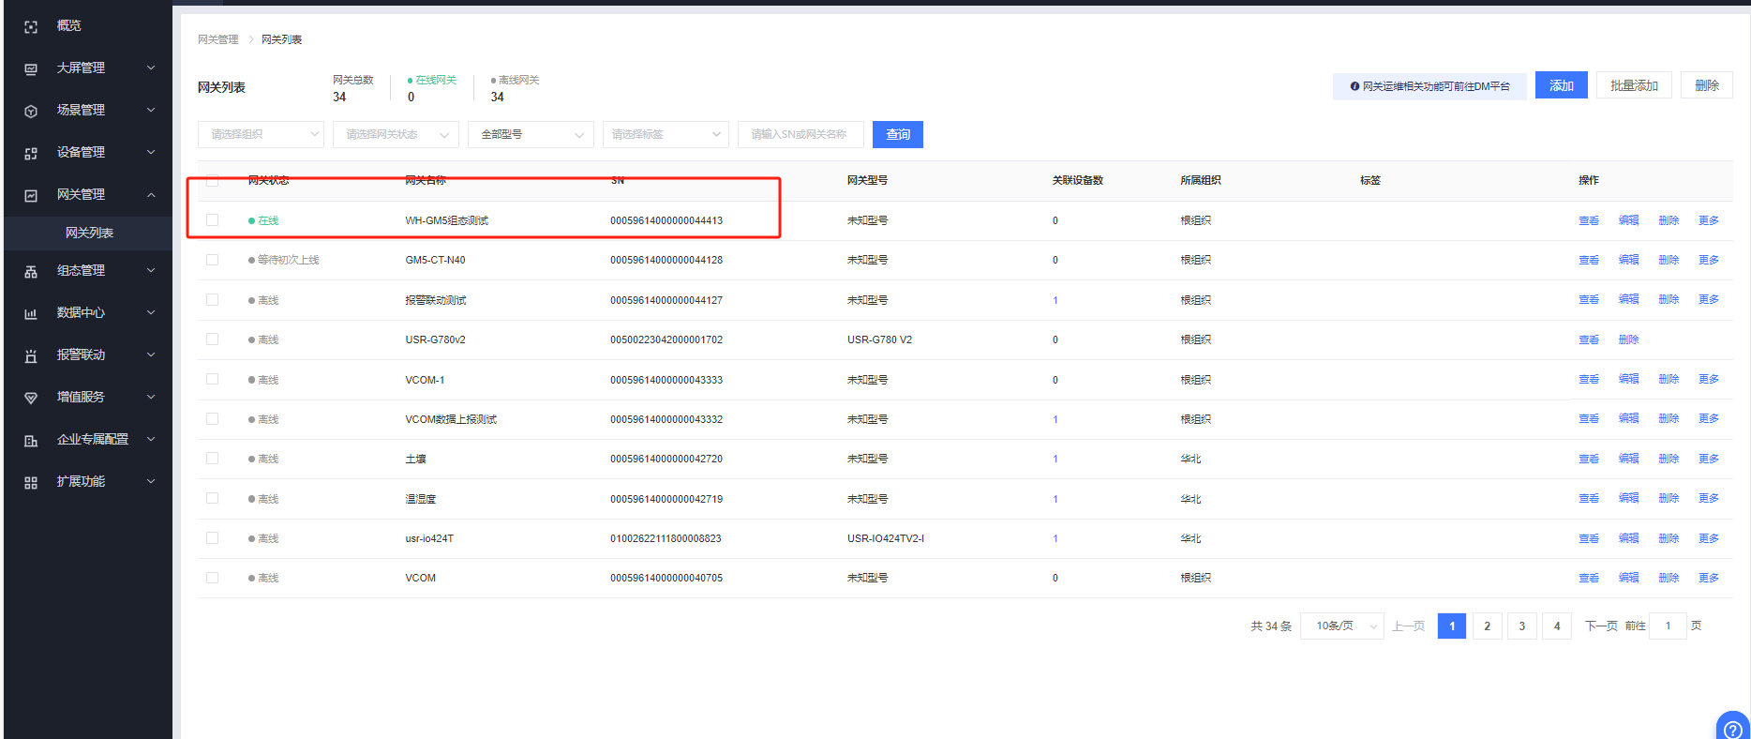1751x739 pixels.
Task: Click the 设备管理 sidebar icon
Action: (x=31, y=154)
